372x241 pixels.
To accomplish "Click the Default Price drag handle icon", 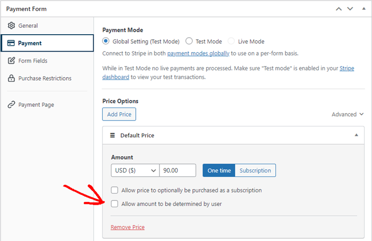I will pyautogui.click(x=112, y=135).
